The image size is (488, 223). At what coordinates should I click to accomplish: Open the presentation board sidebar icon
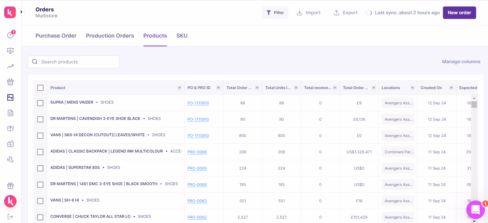(x=10, y=51)
